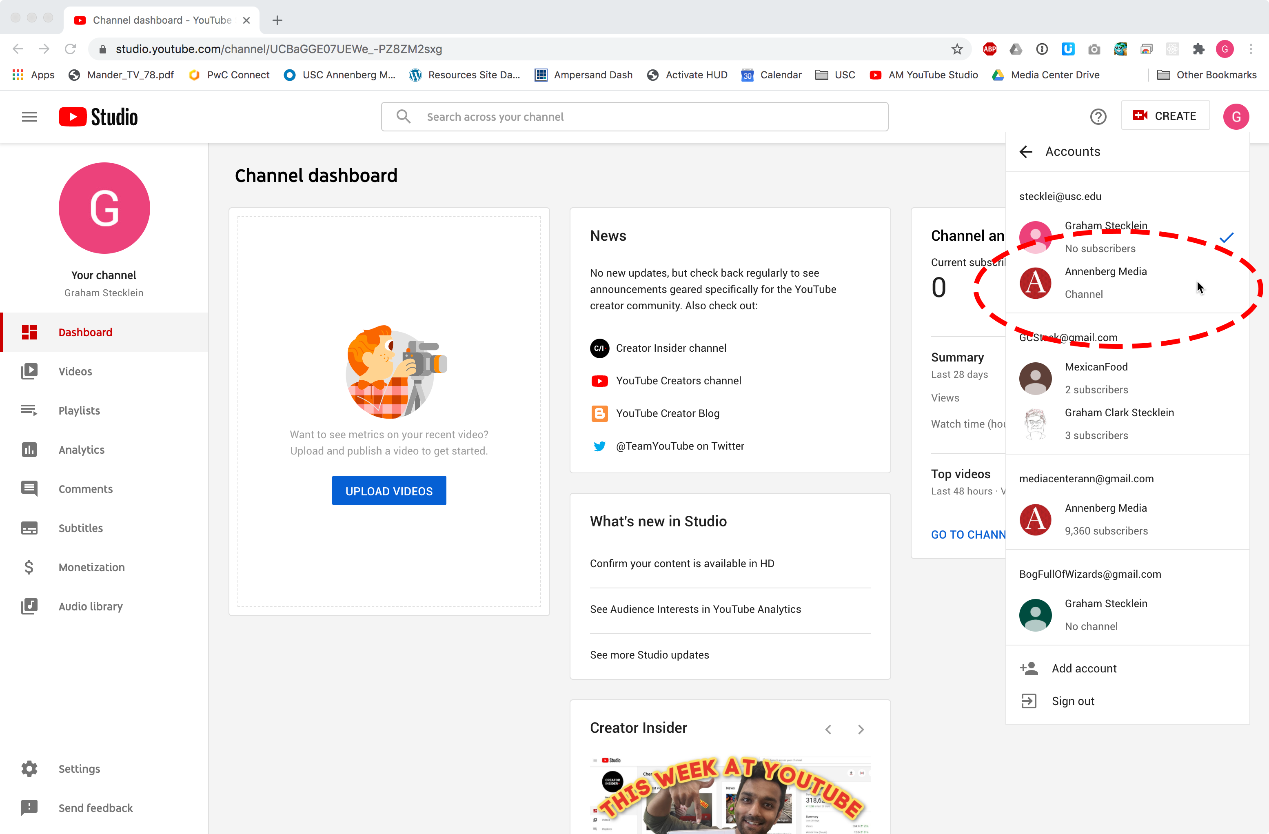Select the Annenberg Media channel
Image resolution: width=1269 pixels, height=834 pixels.
tap(1105, 282)
